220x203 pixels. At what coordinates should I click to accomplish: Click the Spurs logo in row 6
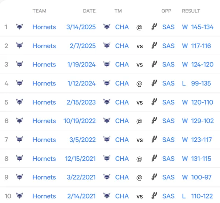154,121
